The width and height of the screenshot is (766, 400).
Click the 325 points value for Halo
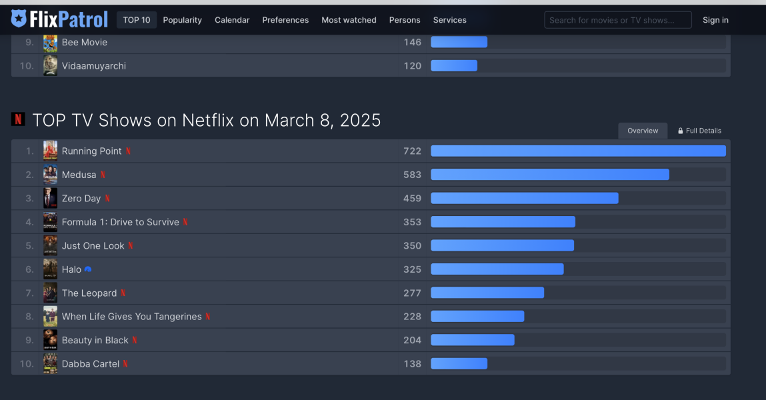(412, 269)
